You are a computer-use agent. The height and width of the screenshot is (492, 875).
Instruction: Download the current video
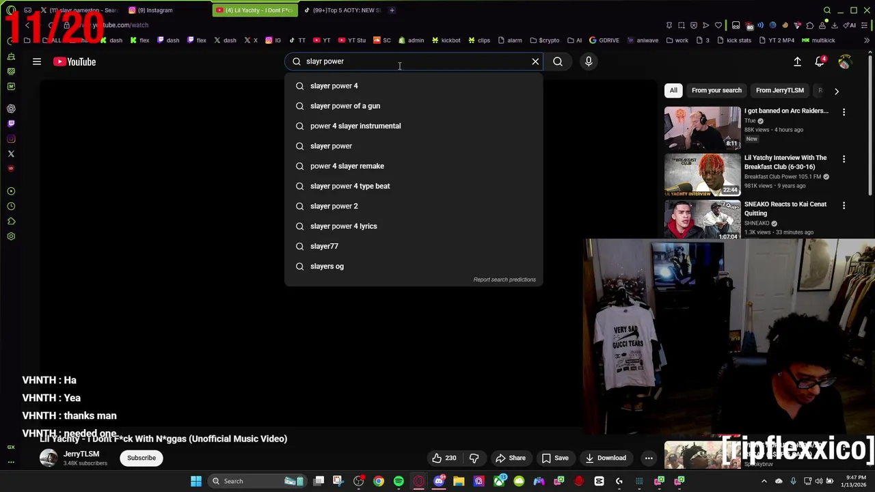point(606,458)
